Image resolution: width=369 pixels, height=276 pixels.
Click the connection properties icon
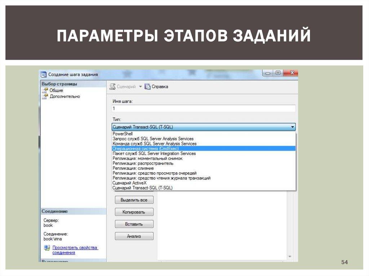coord(46,248)
